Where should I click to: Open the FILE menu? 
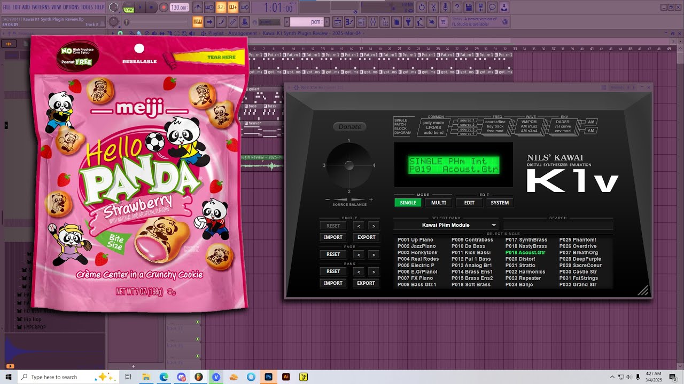click(x=7, y=7)
